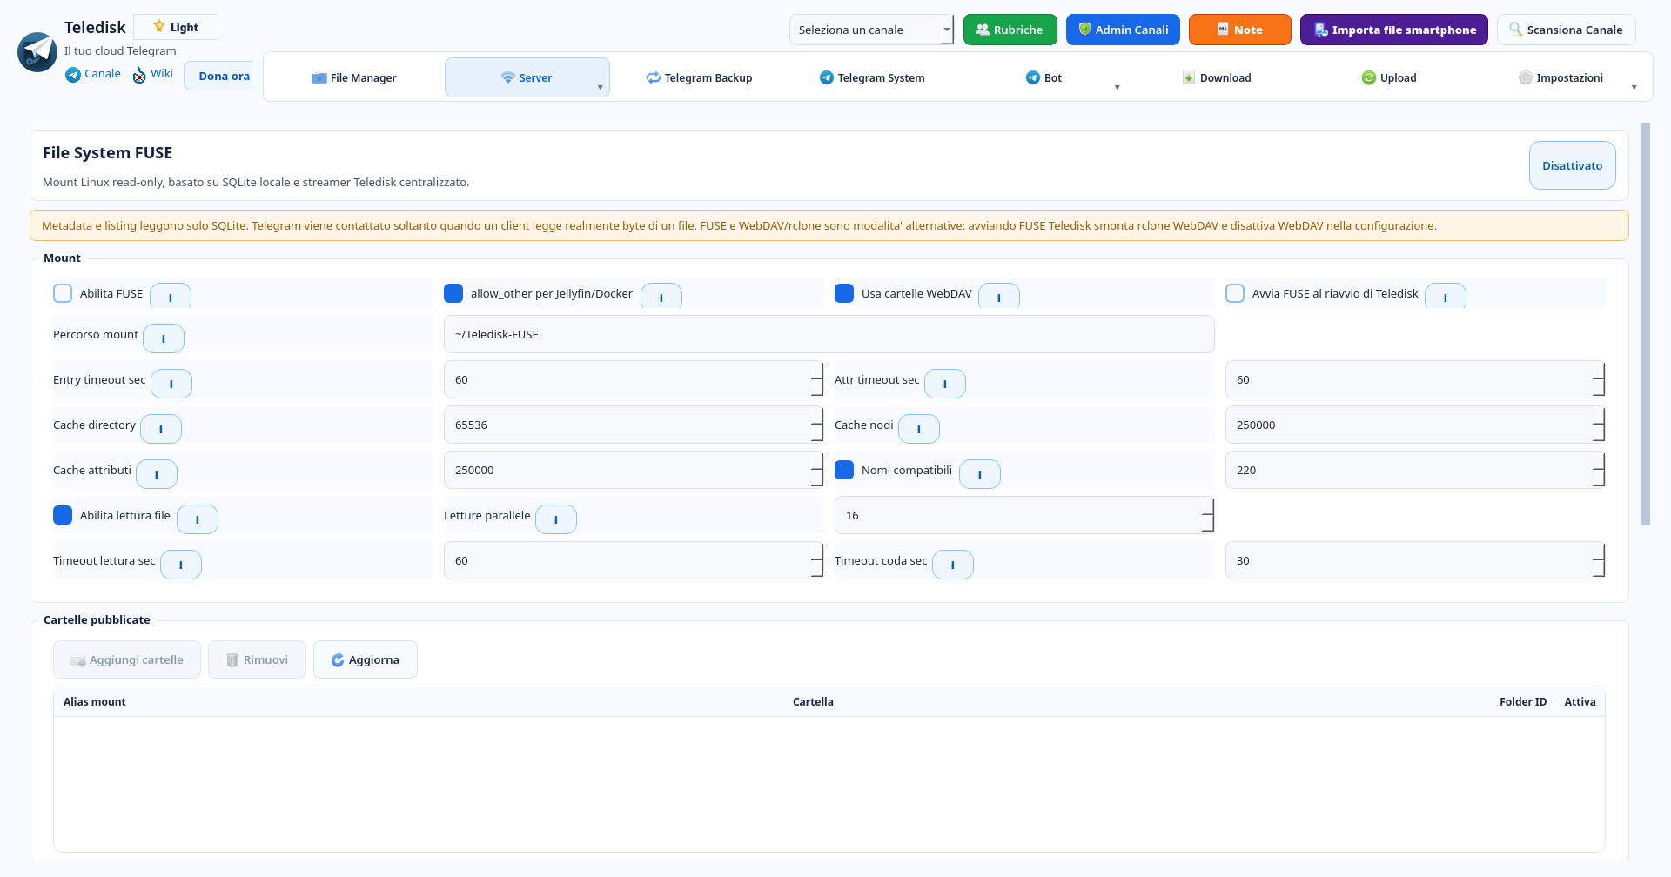
Task: Click the Rubriche button
Action: pyautogui.click(x=1010, y=30)
